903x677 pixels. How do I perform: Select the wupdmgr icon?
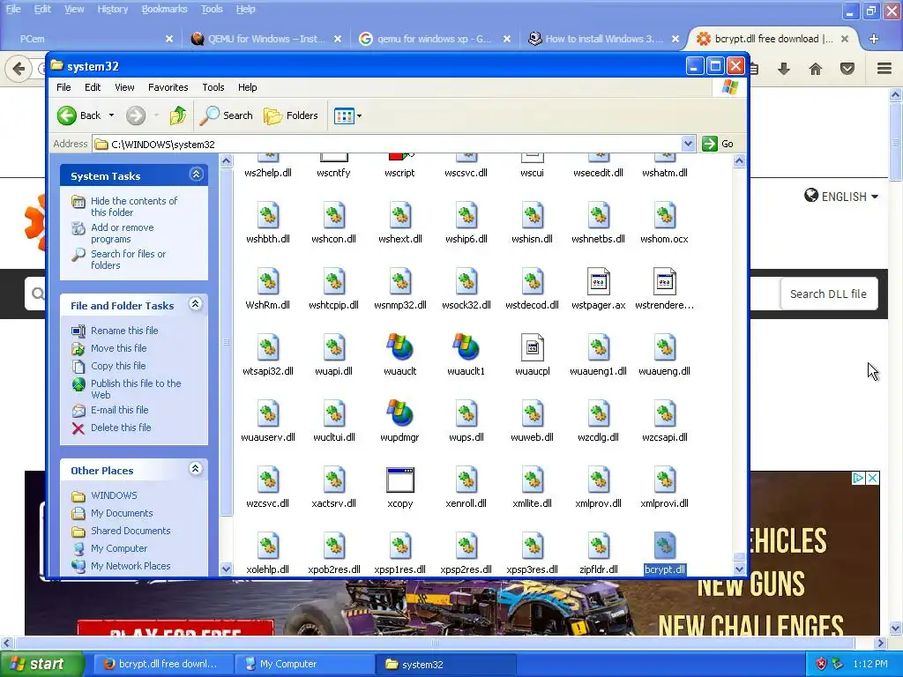399,413
